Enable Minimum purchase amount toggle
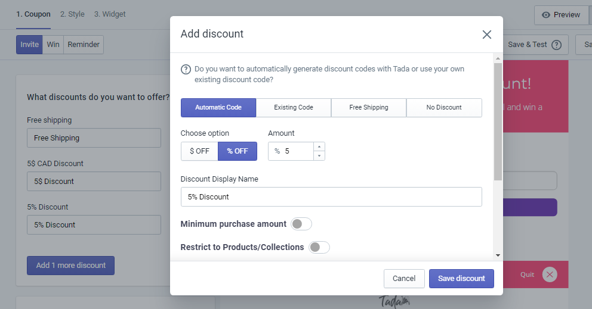Image resolution: width=592 pixels, height=309 pixels. point(301,224)
